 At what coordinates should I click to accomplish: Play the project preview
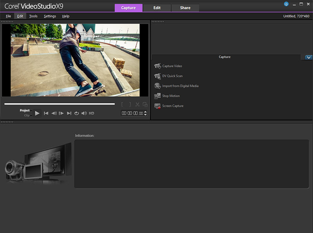37,113
